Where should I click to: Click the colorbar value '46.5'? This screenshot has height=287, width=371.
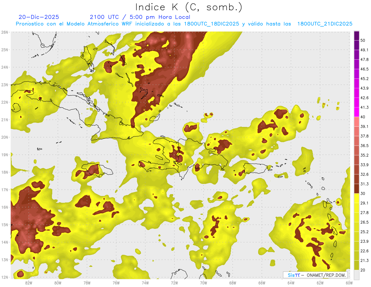365,69
